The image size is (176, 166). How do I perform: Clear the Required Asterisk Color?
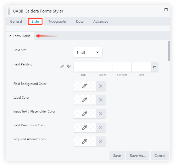tap(101, 141)
